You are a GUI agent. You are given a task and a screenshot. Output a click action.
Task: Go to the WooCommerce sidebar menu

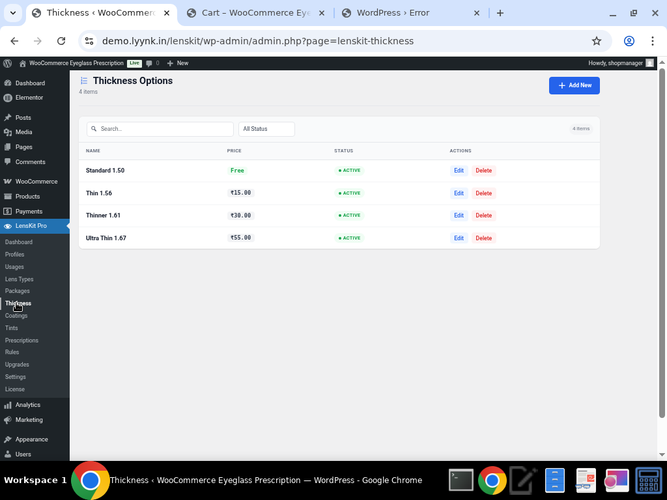click(x=36, y=182)
